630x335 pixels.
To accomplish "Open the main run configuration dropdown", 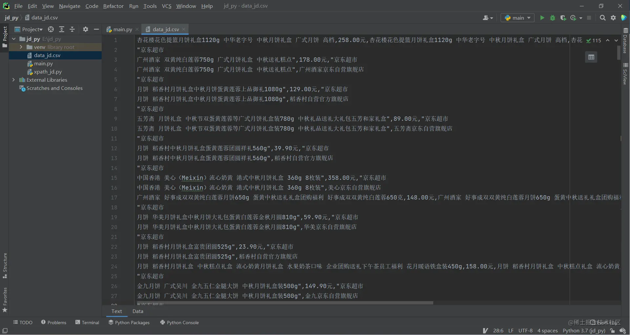I will (518, 18).
